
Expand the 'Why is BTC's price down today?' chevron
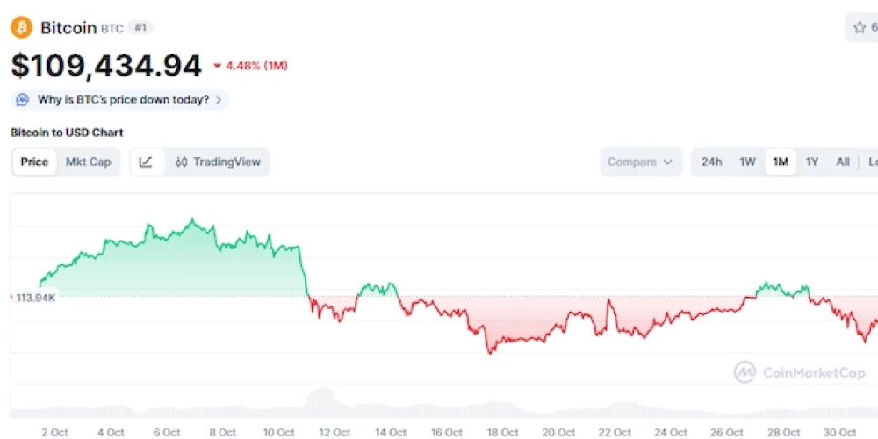pos(218,100)
